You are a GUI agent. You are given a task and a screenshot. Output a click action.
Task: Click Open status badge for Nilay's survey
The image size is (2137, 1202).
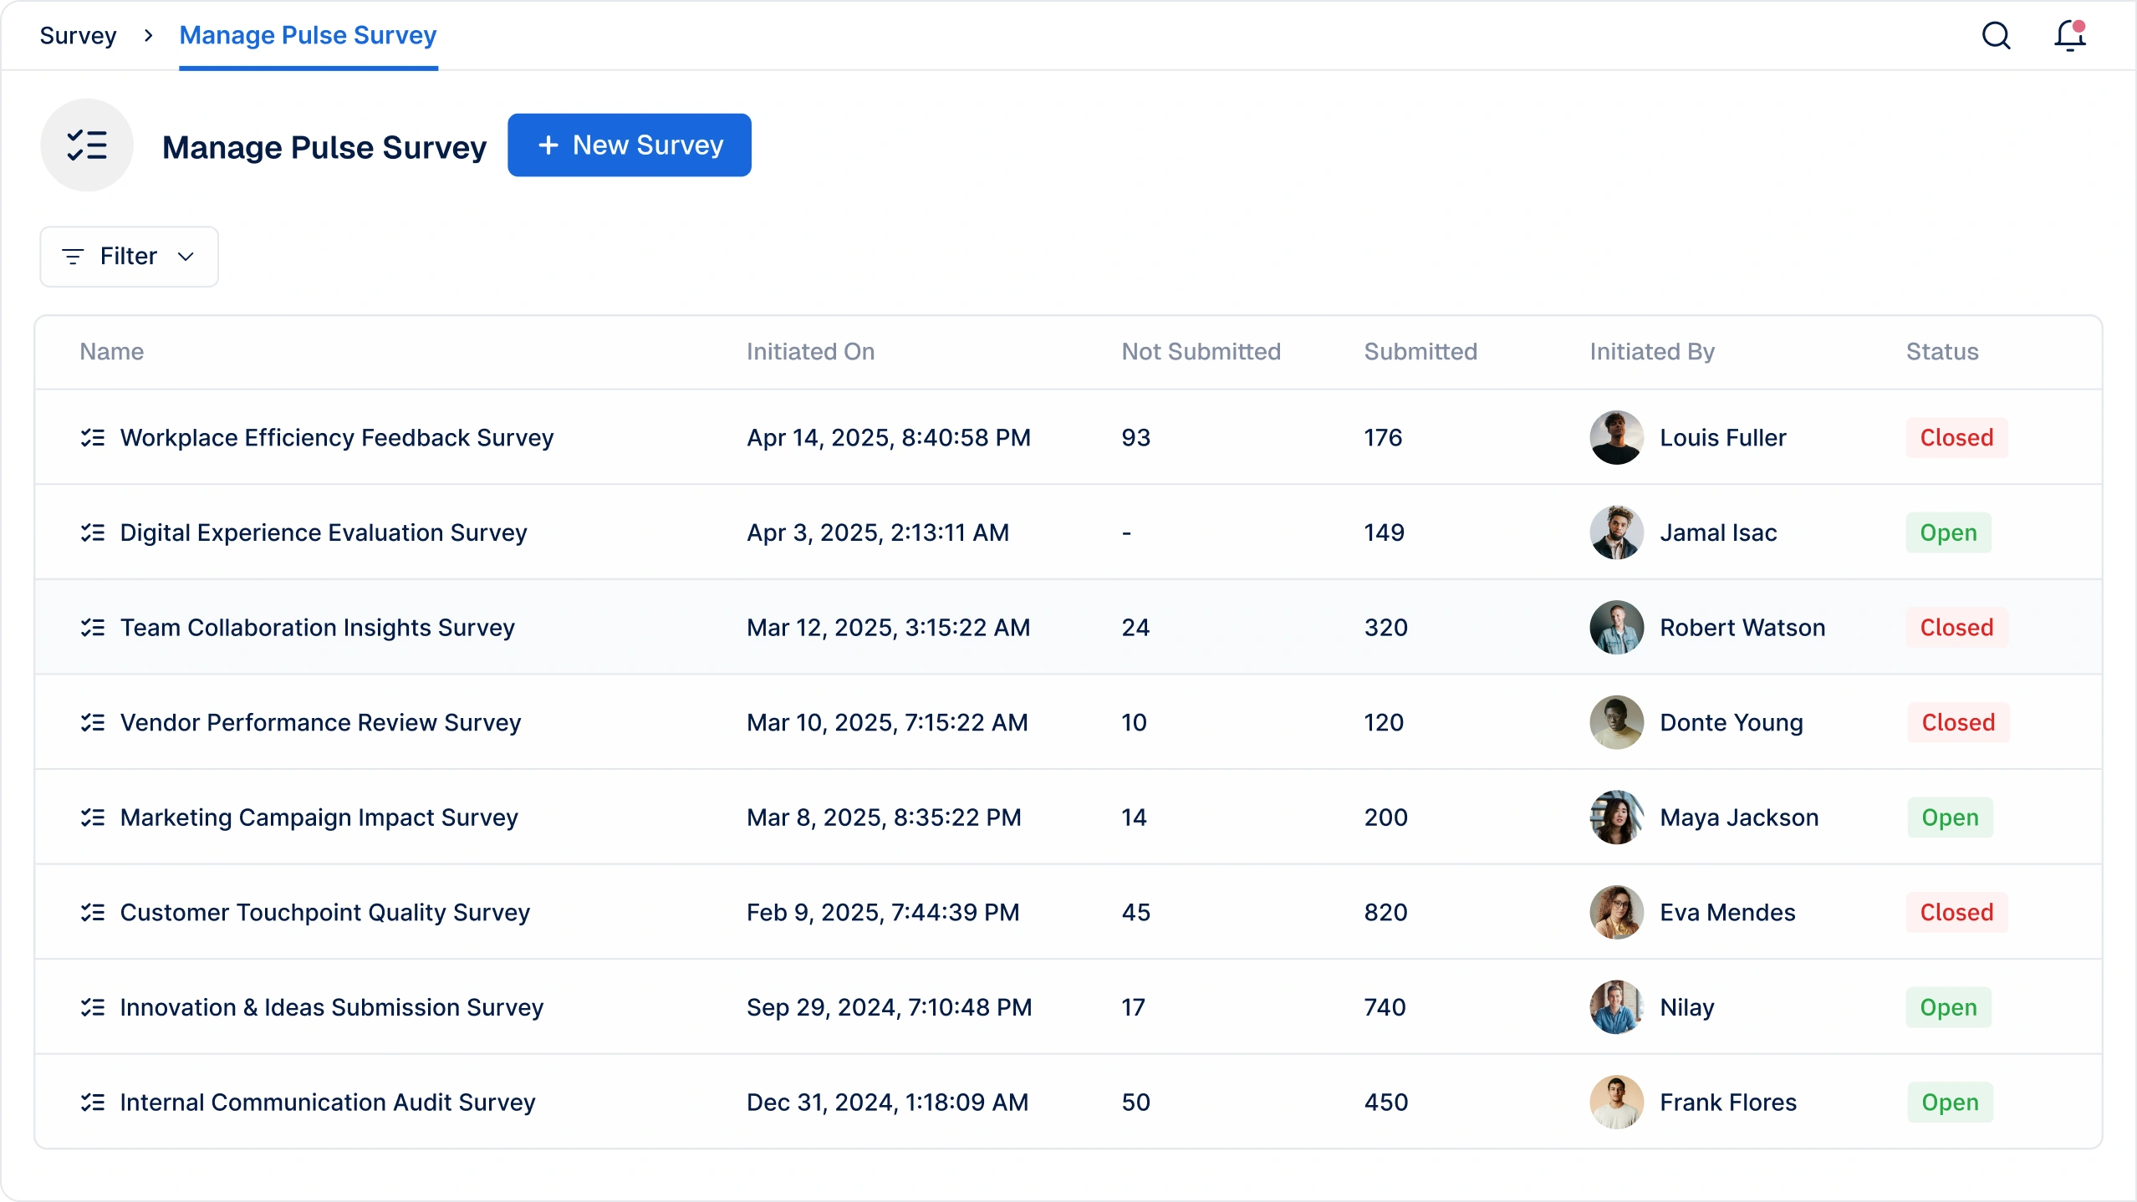pyautogui.click(x=1948, y=1007)
